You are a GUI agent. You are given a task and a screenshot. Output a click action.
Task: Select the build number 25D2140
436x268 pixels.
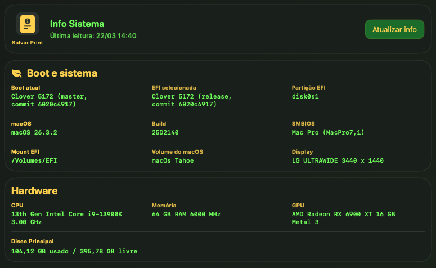tap(165, 132)
